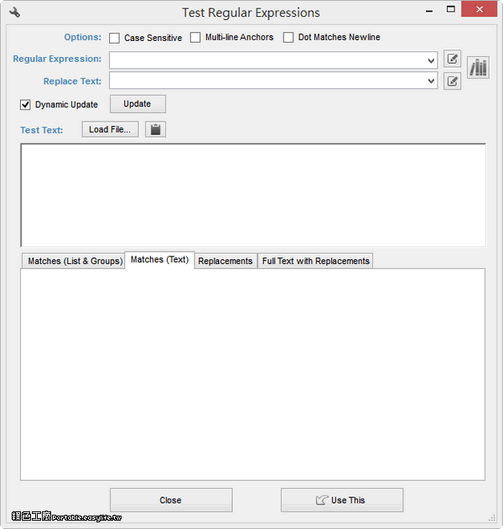Screen dimensions: 503x529
Task: Click the wrench icon in title bar
Action: (x=14, y=13)
